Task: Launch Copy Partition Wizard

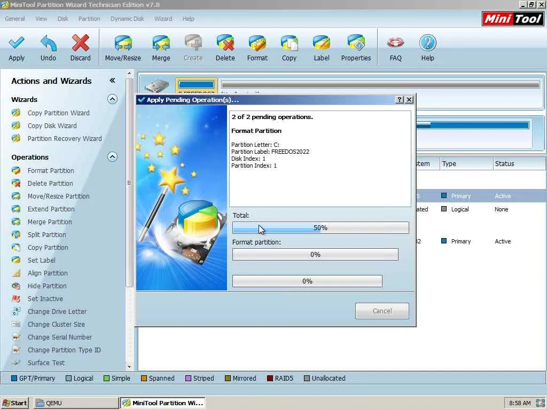Action: (59, 113)
